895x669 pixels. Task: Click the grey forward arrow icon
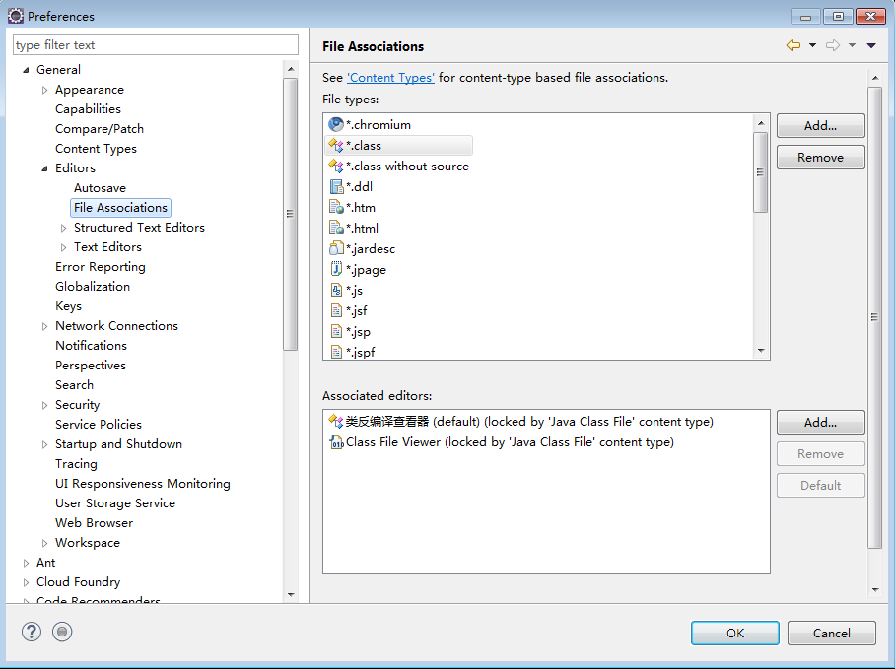833,45
